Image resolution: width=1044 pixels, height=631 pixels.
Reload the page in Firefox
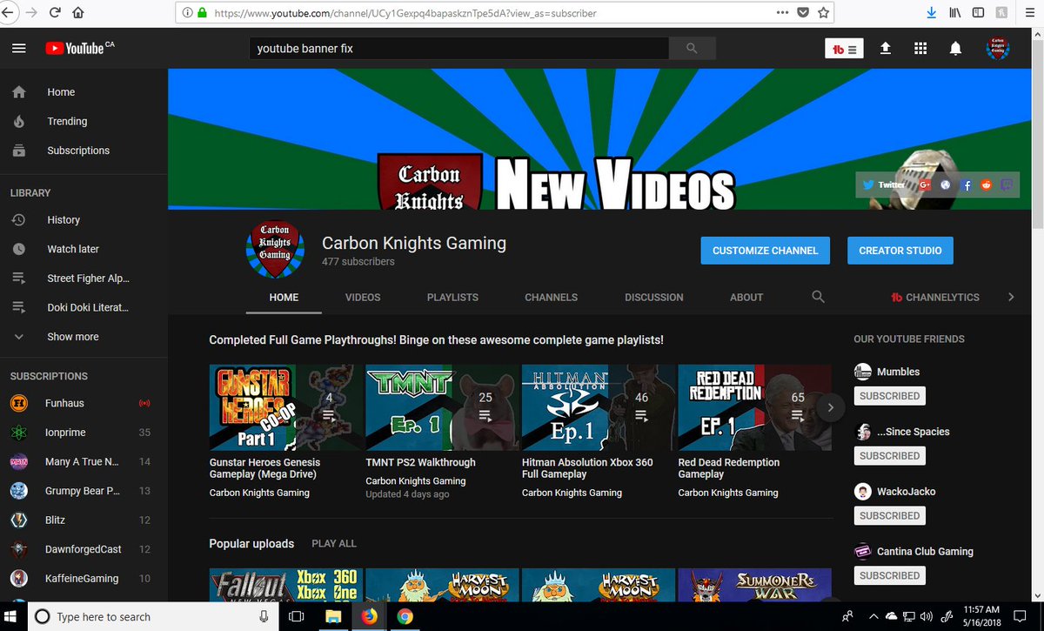55,13
